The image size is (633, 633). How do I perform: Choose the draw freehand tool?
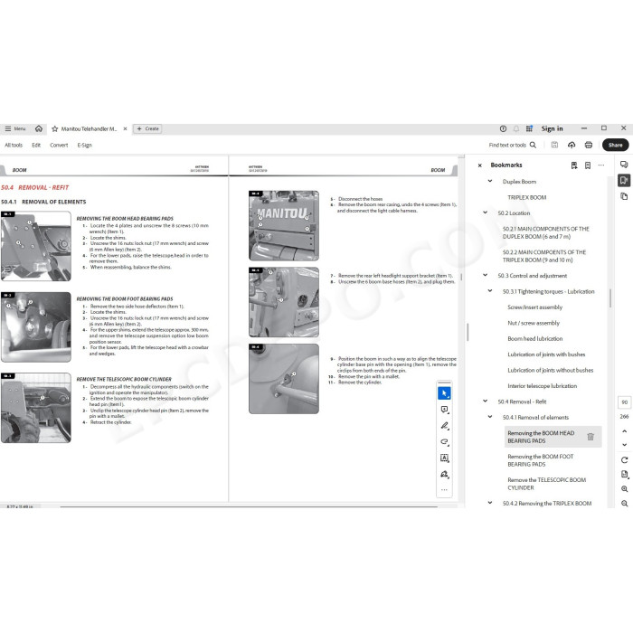tap(445, 441)
